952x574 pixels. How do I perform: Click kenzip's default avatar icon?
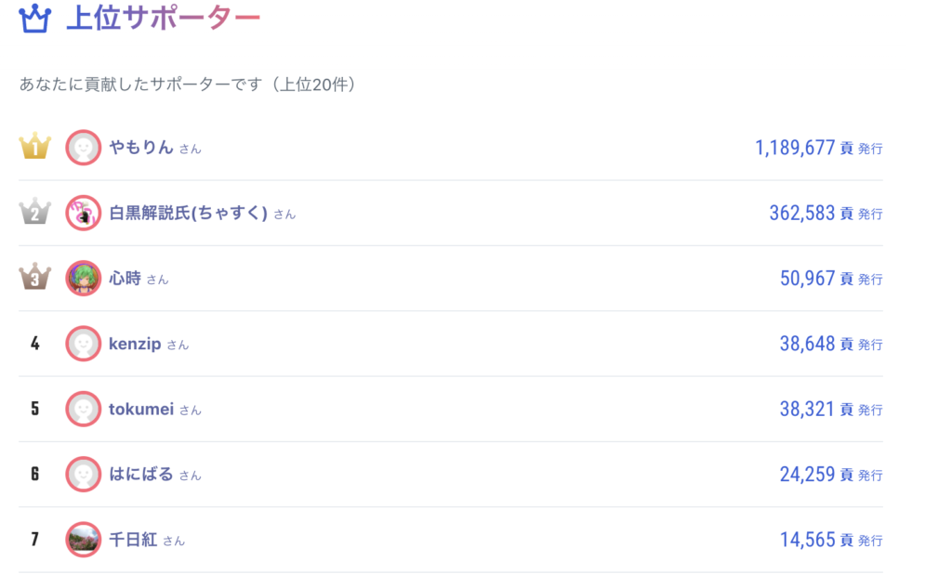[83, 344]
